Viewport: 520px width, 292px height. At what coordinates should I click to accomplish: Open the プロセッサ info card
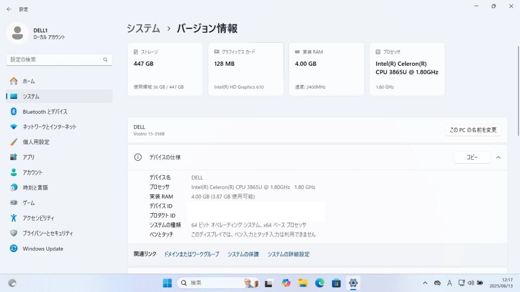tap(407, 69)
